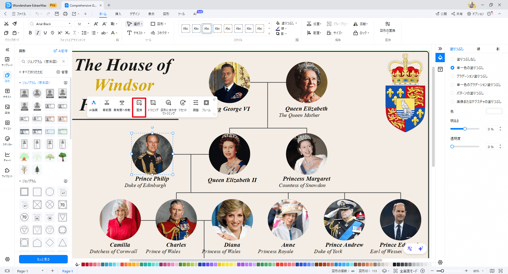Click すべて折りたたむ collapse all
This screenshot has width=508, height=274.
click(x=31, y=72)
